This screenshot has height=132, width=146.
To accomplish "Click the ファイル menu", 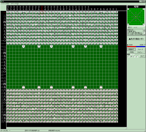I will 5,4.
